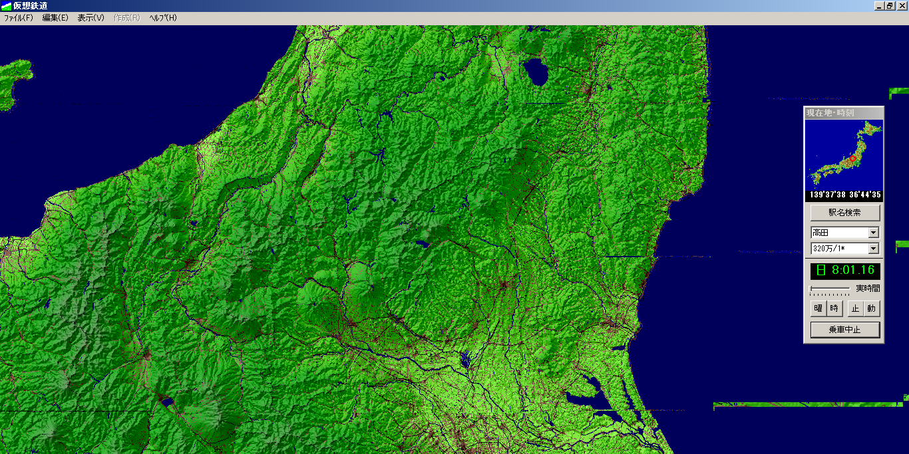Expand the 高田 station dropdown
Image resolution: width=909 pixels, height=454 pixels.
(873, 233)
